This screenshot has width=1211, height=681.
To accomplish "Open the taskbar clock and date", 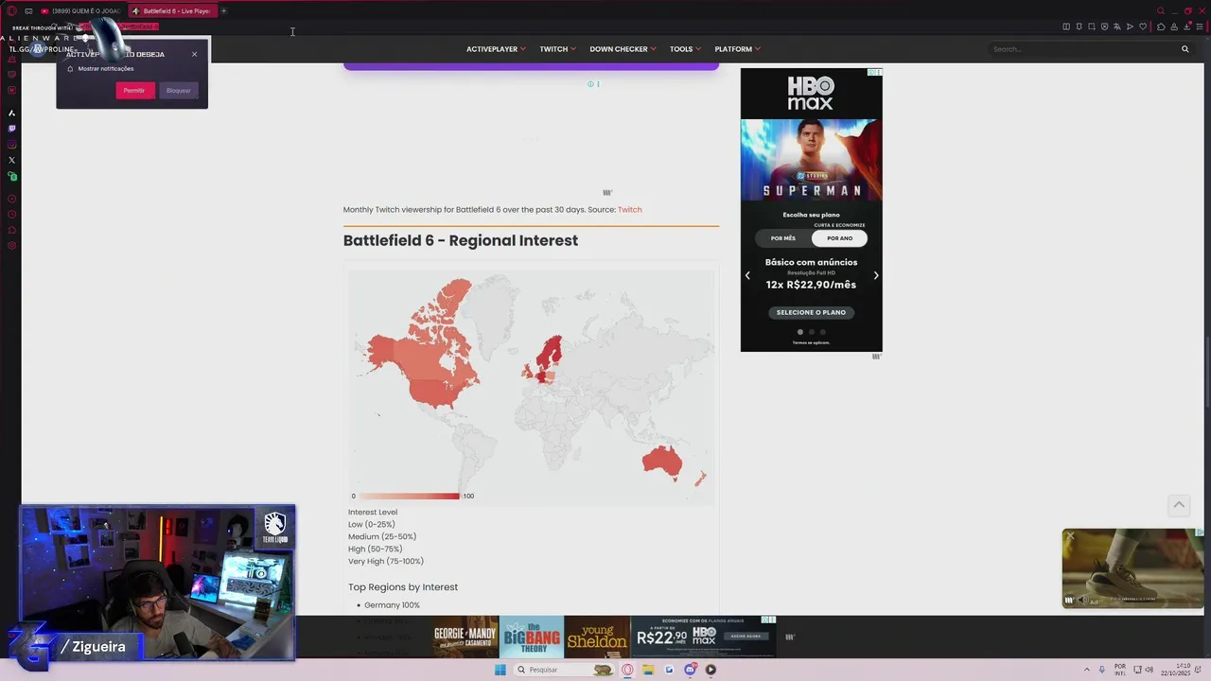I will click(x=1177, y=670).
